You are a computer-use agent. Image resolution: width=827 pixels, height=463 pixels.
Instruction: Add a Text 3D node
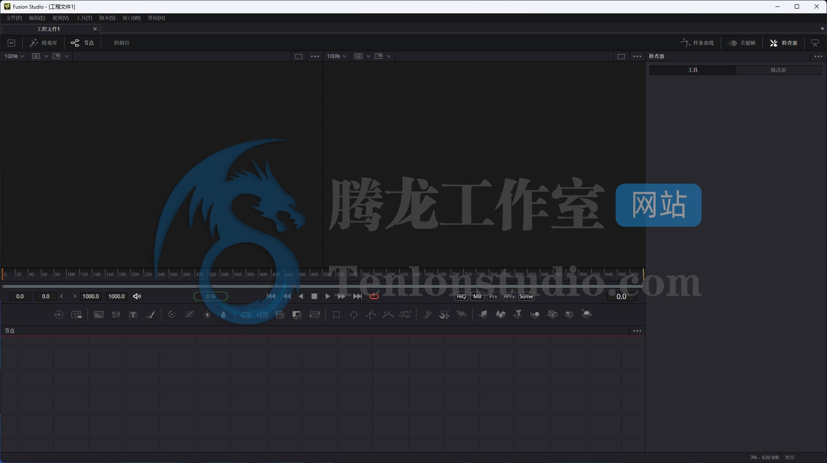click(x=518, y=315)
